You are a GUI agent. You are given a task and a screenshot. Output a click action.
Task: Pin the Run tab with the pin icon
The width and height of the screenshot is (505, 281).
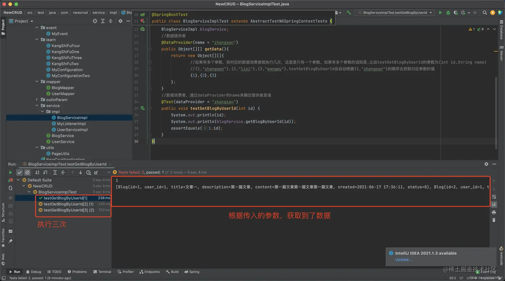(x=10, y=241)
